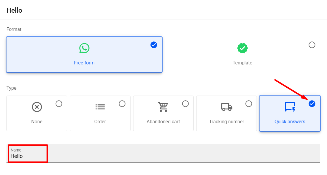Click the Template text label

(242, 63)
